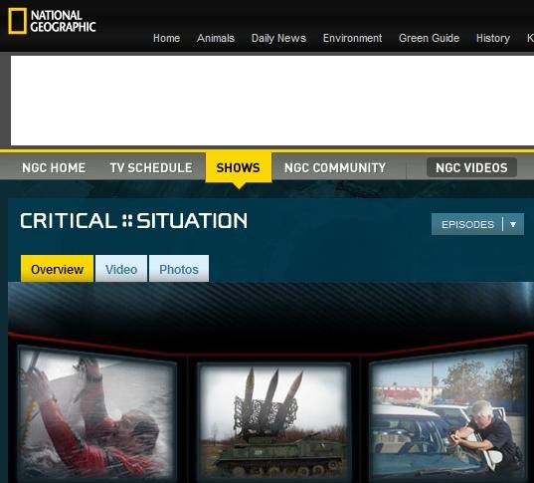Go to NGC Home

point(54,168)
